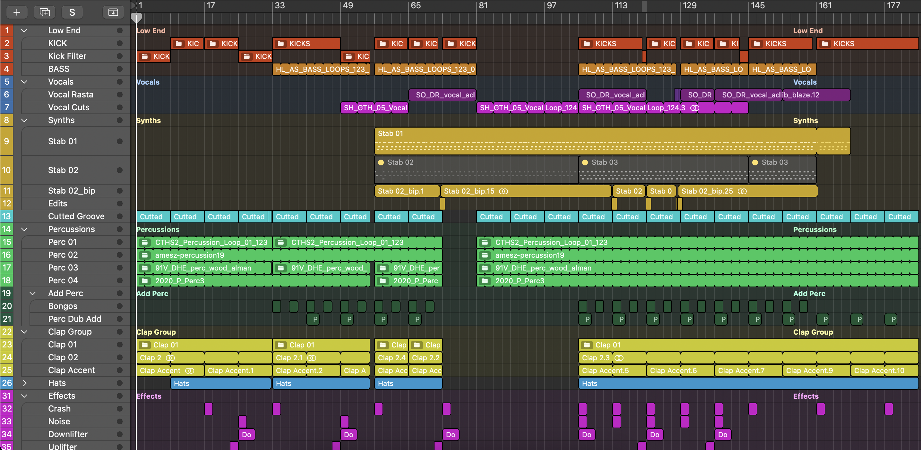
Task: Expand the Hats track stack
Action: [x=24, y=383]
